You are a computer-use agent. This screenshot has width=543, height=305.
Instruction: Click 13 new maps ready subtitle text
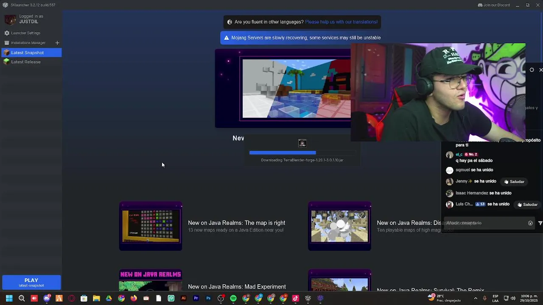[235, 230]
